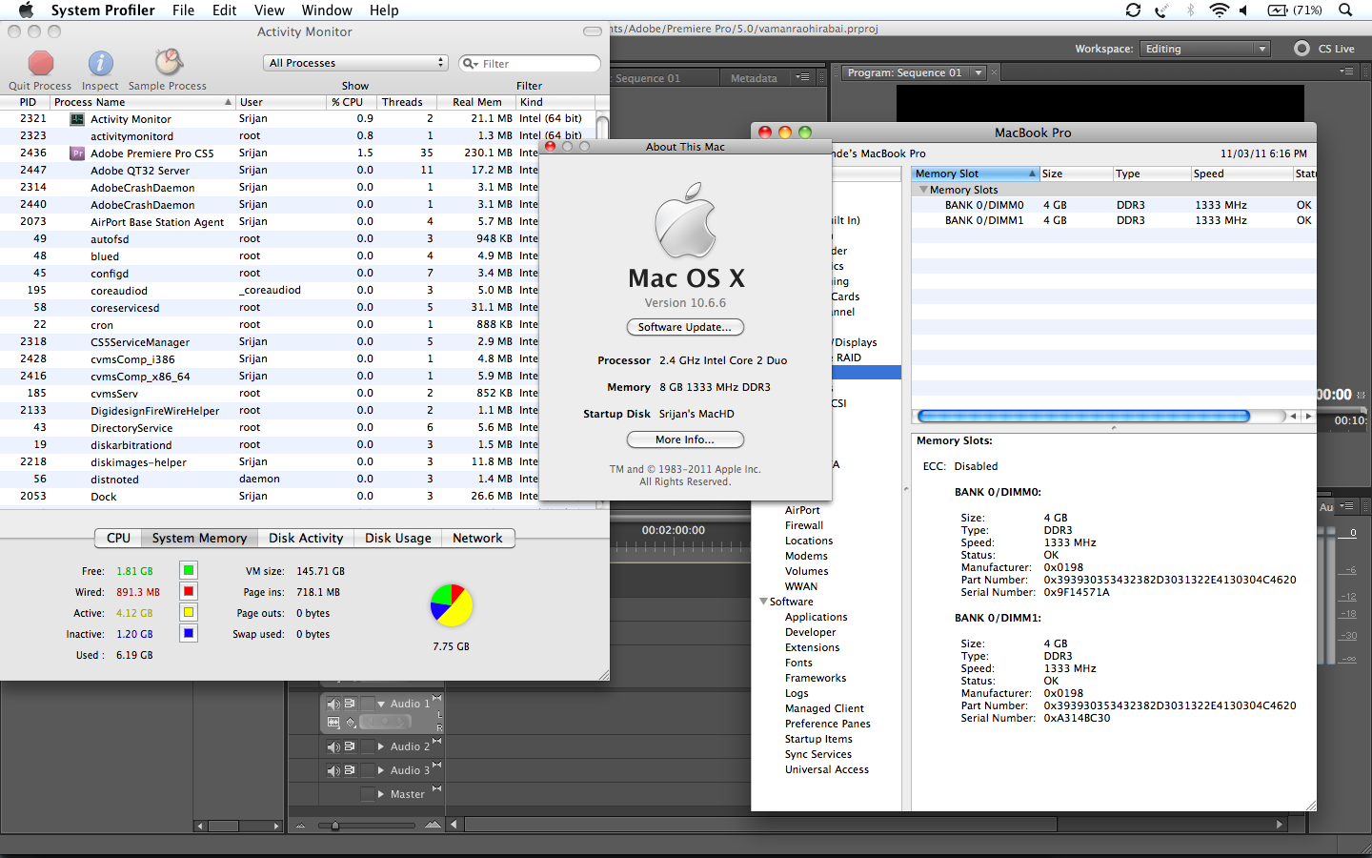Switch to the Disk Usage tab
This screenshot has height=858, width=1372.
(x=398, y=538)
